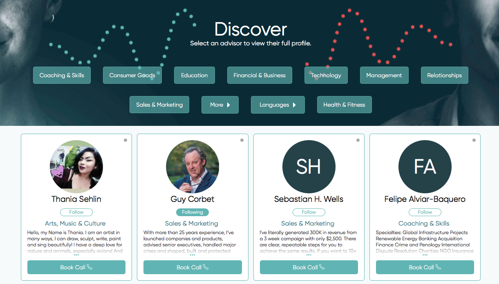The image size is (499, 284).
Task: Filter by the Technology category
Action: coord(326,75)
